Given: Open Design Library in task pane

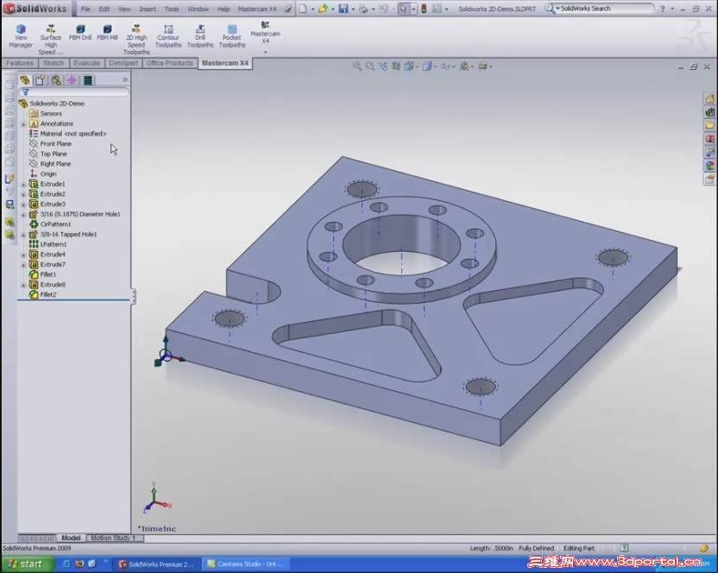Looking at the screenshot, I should pyautogui.click(x=709, y=112).
